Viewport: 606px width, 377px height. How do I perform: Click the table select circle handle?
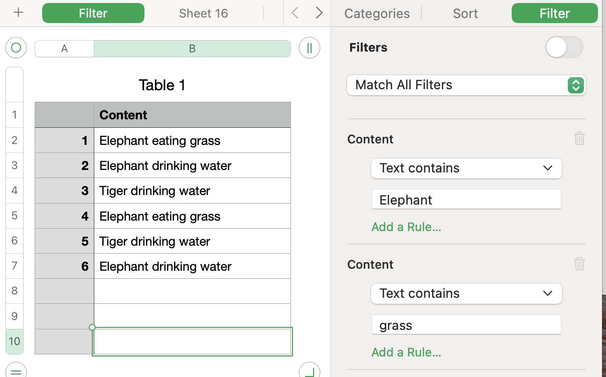tap(16, 48)
